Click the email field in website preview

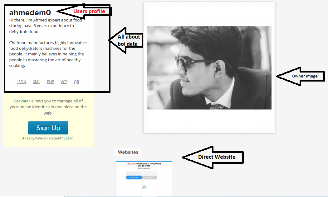click(141, 173)
